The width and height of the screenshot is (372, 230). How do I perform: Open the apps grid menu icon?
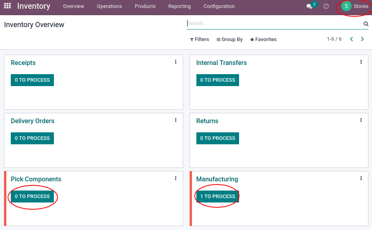(x=7, y=6)
